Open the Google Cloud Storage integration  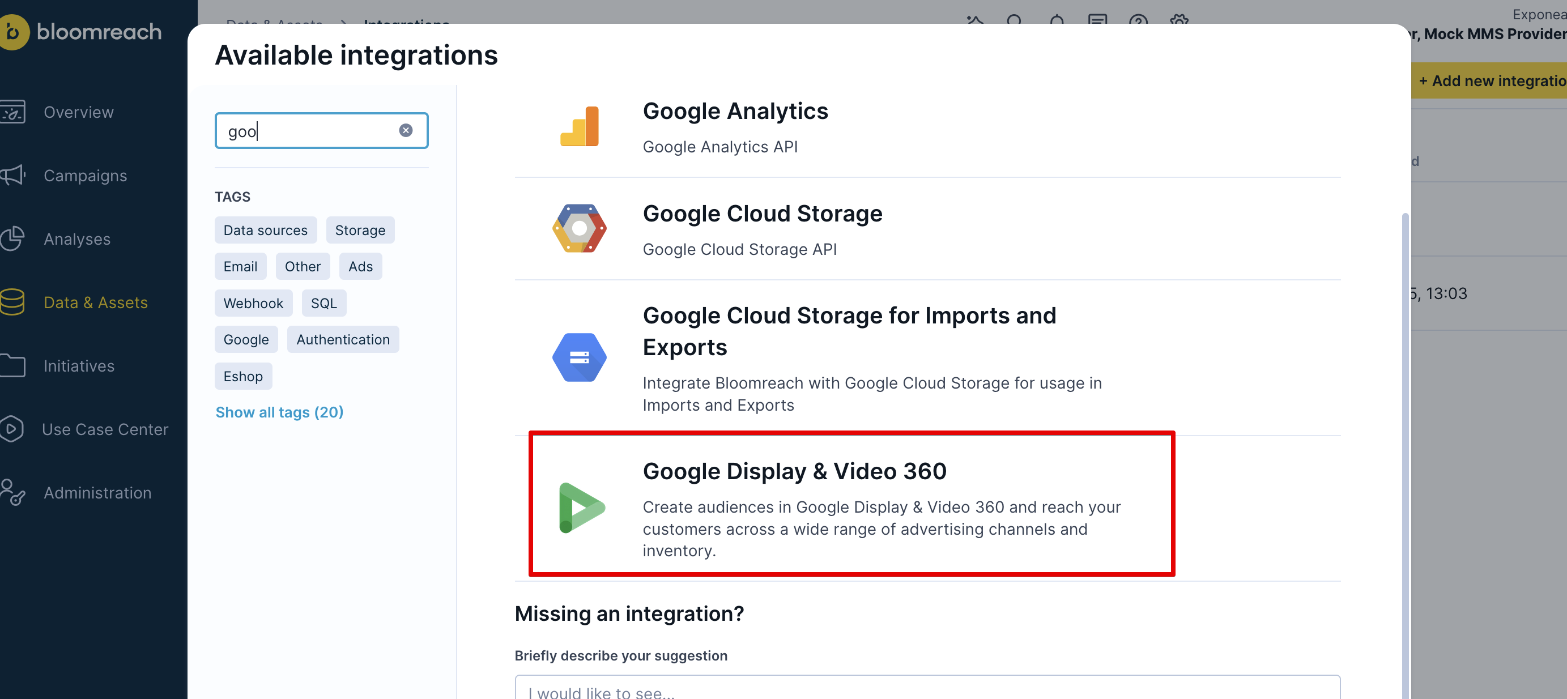pos(927,230)
